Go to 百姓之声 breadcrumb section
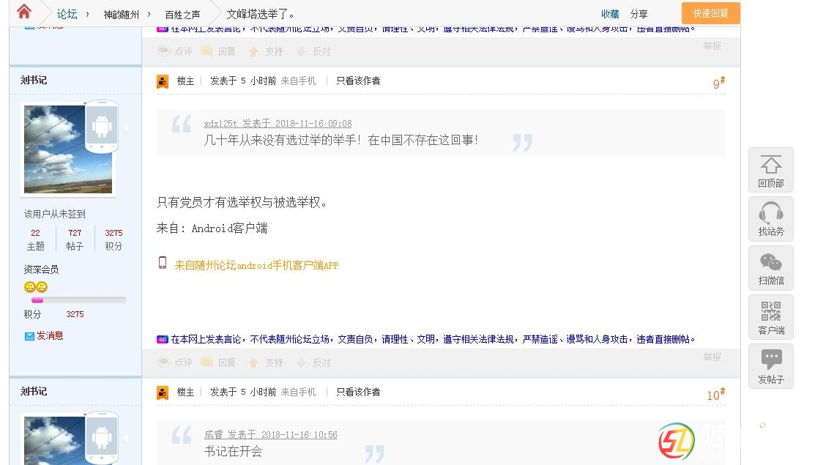Viewport: 815px width, 465px height. pos(182,14)
